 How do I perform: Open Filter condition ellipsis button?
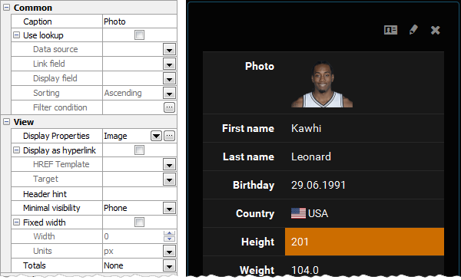point(169,107)
